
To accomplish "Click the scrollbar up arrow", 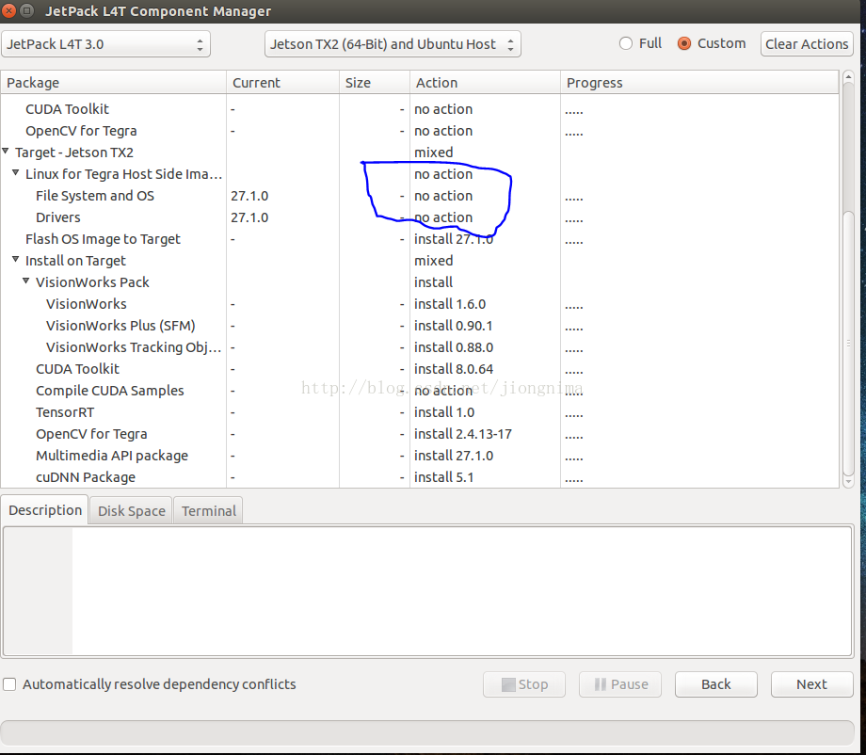I will [x=849, y=77].
